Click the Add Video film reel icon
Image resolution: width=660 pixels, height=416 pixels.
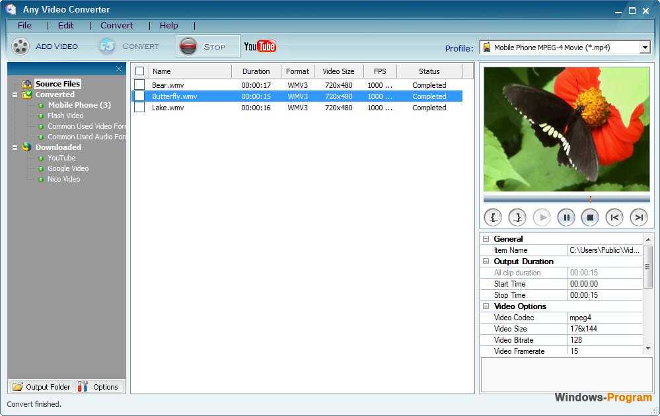(x=20, y=46)
